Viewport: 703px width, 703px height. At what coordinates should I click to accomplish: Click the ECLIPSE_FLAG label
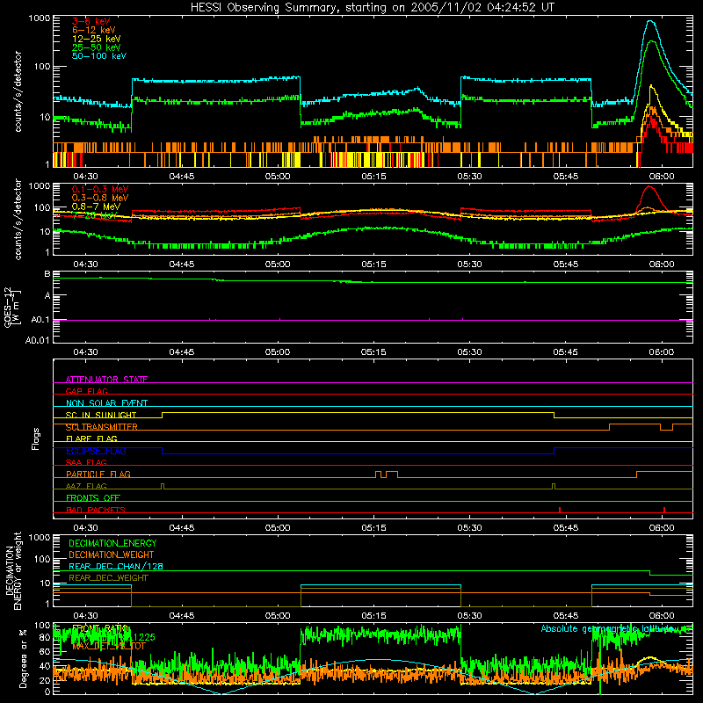tap(96, 451)
